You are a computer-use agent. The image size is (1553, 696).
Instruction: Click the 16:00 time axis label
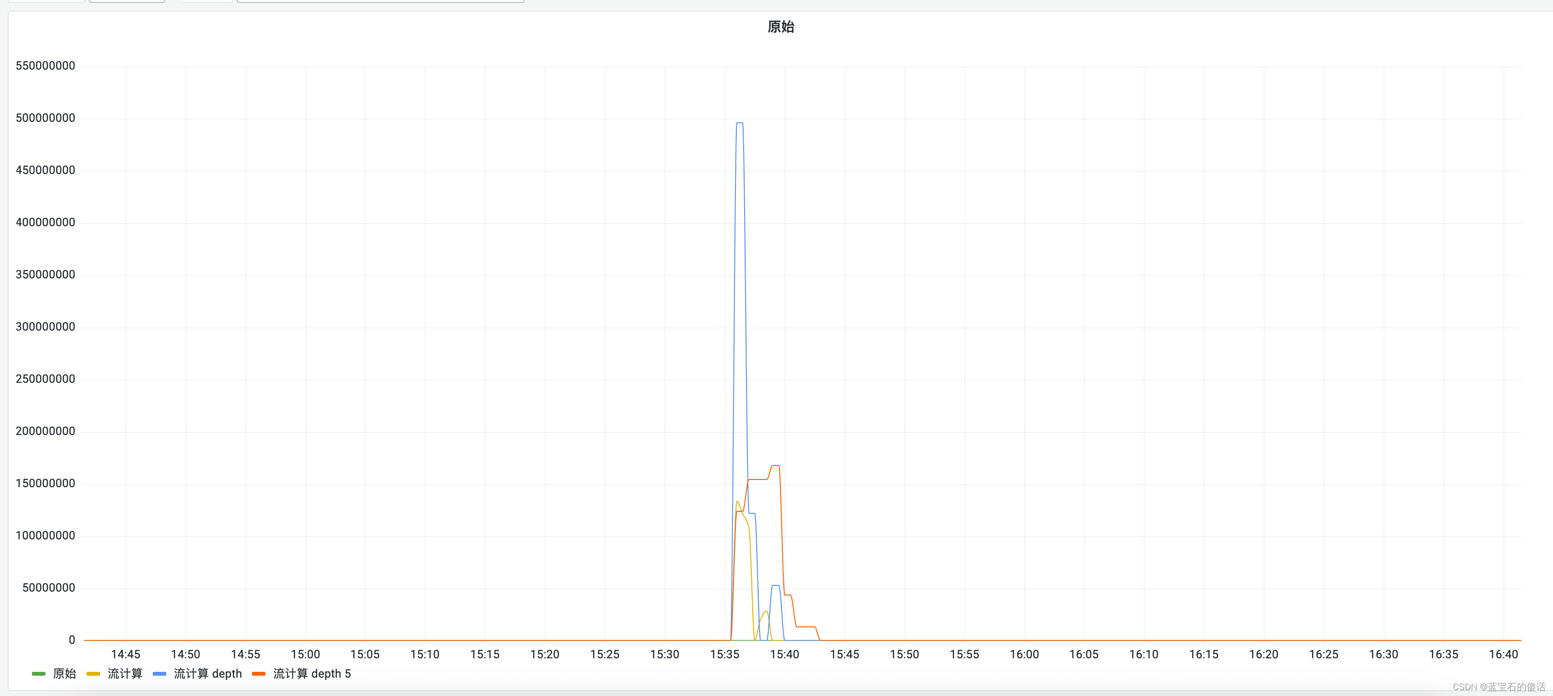(x=1024, y=654)
